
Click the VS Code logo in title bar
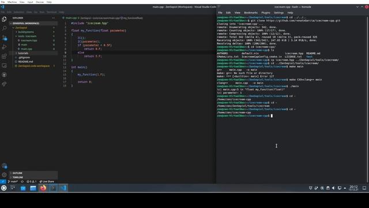point(2,7)
